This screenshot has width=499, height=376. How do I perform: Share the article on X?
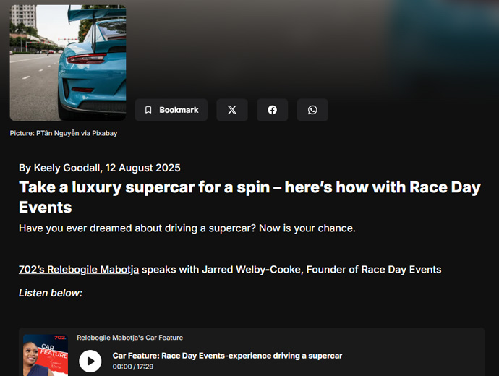coord(232,110)
